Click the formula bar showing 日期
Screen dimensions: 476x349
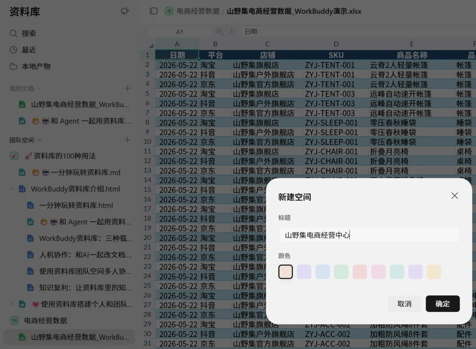(358, 32)
